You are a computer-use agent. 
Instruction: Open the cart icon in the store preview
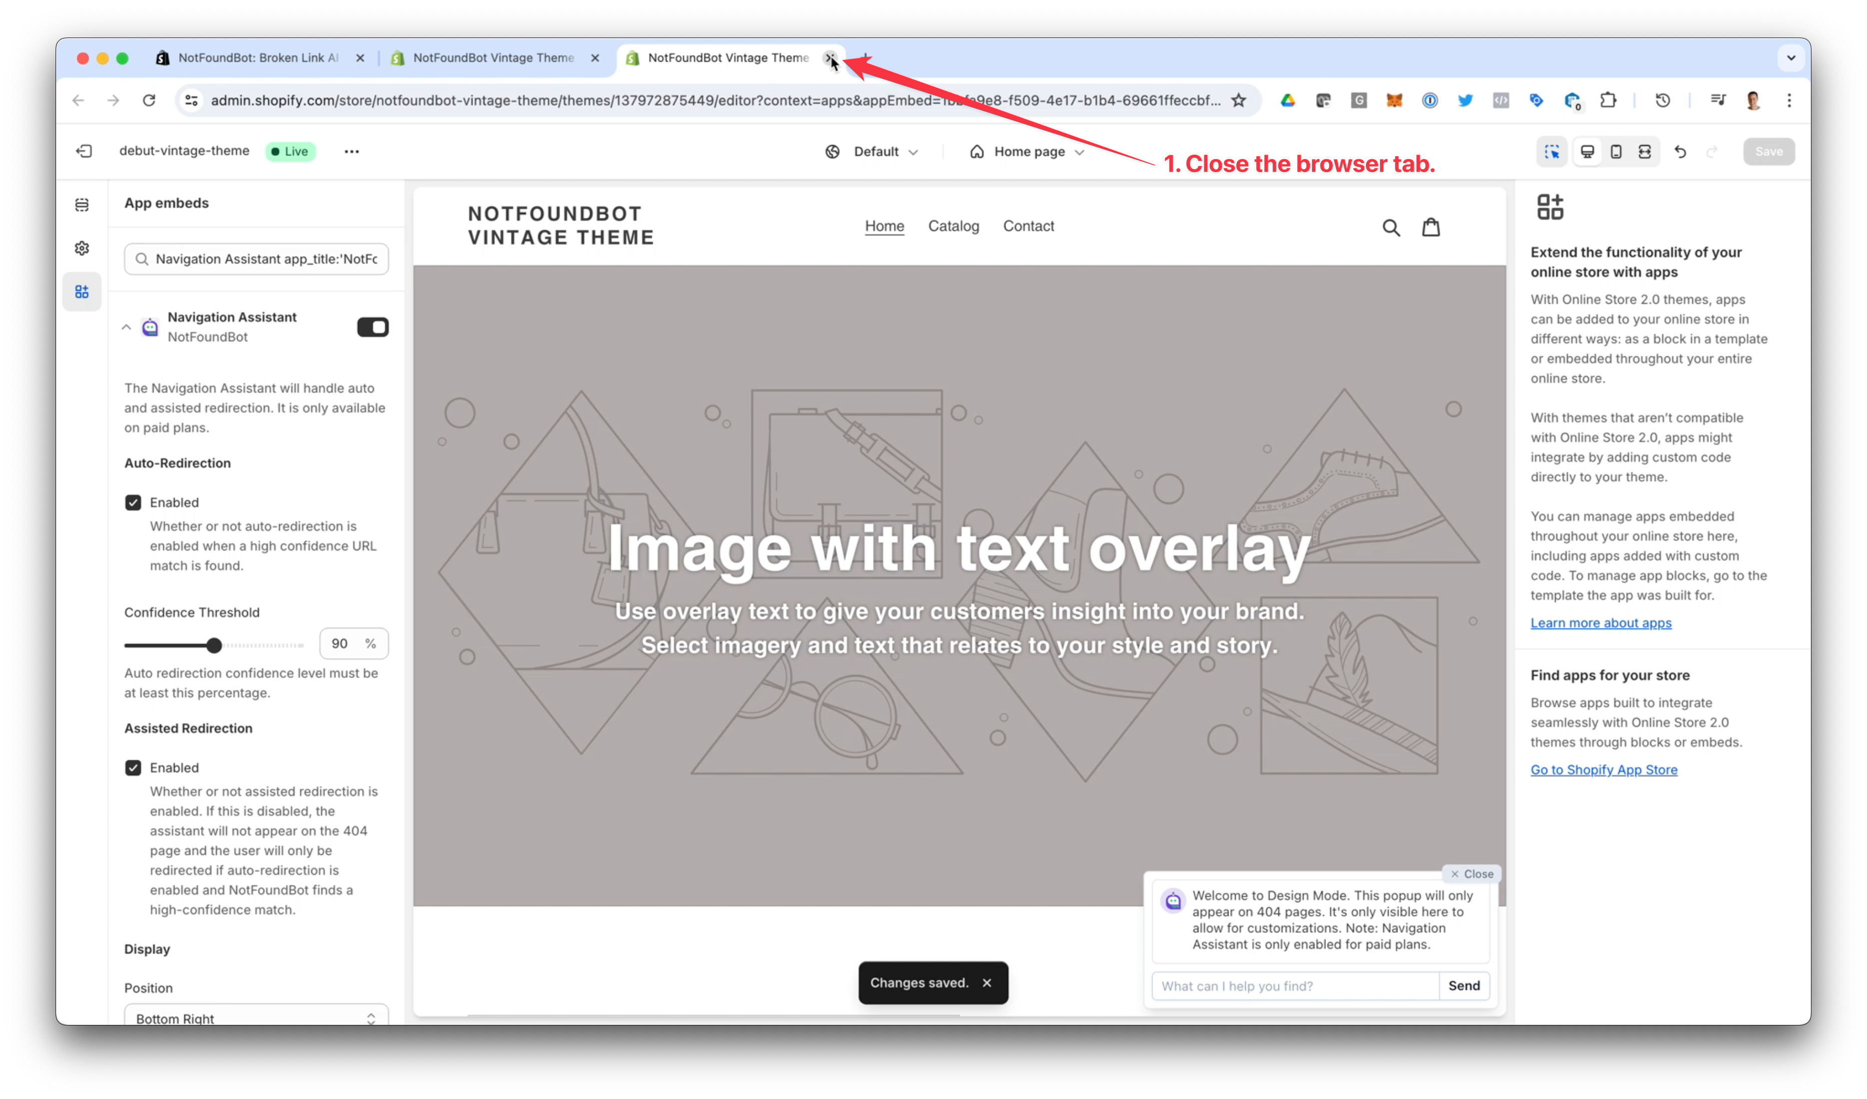[1431, 227]
